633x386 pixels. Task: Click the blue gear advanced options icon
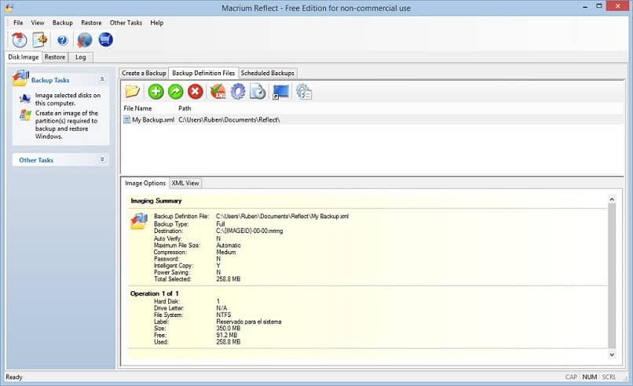tap(237, 92)
